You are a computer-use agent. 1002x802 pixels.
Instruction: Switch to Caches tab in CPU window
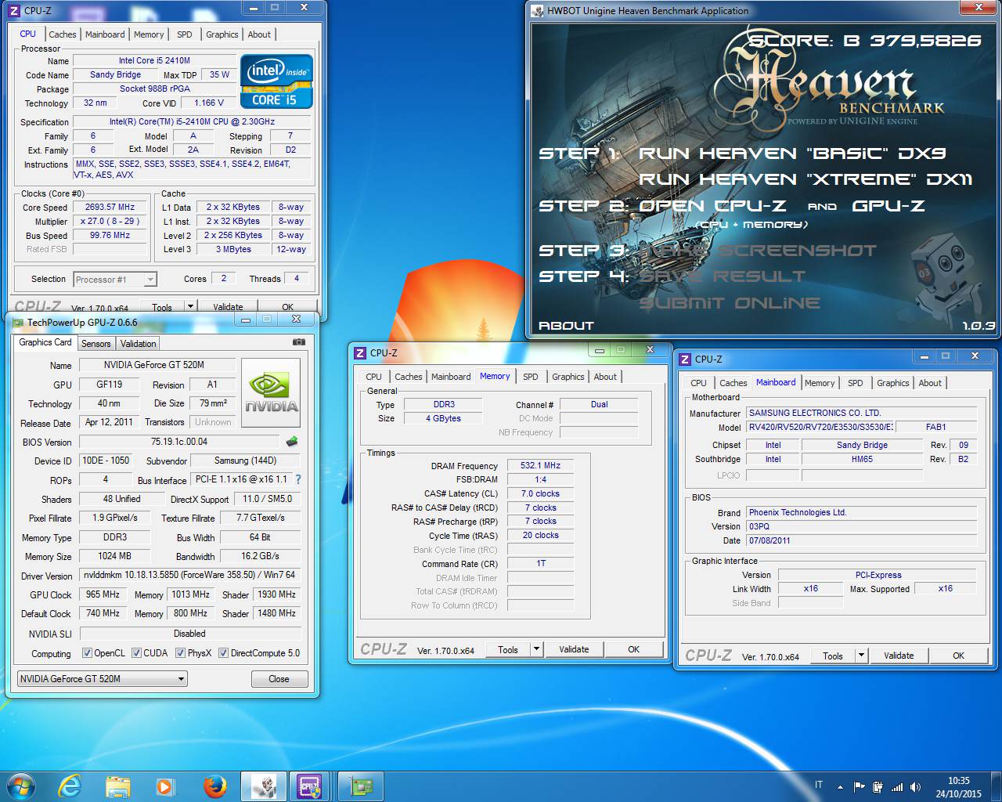tap(63, 34)
